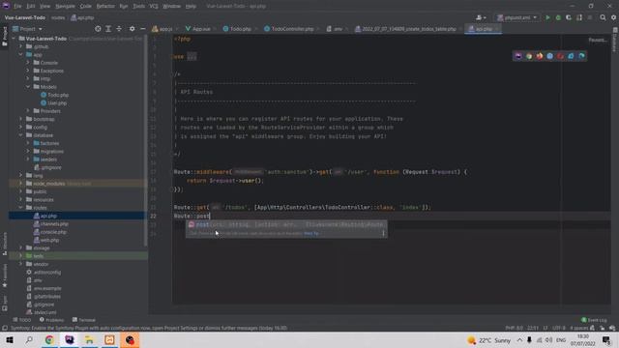The width and height of the screenshot is (619, 348).
Task: Click the Windows Start button
Action: coord(10,340)
